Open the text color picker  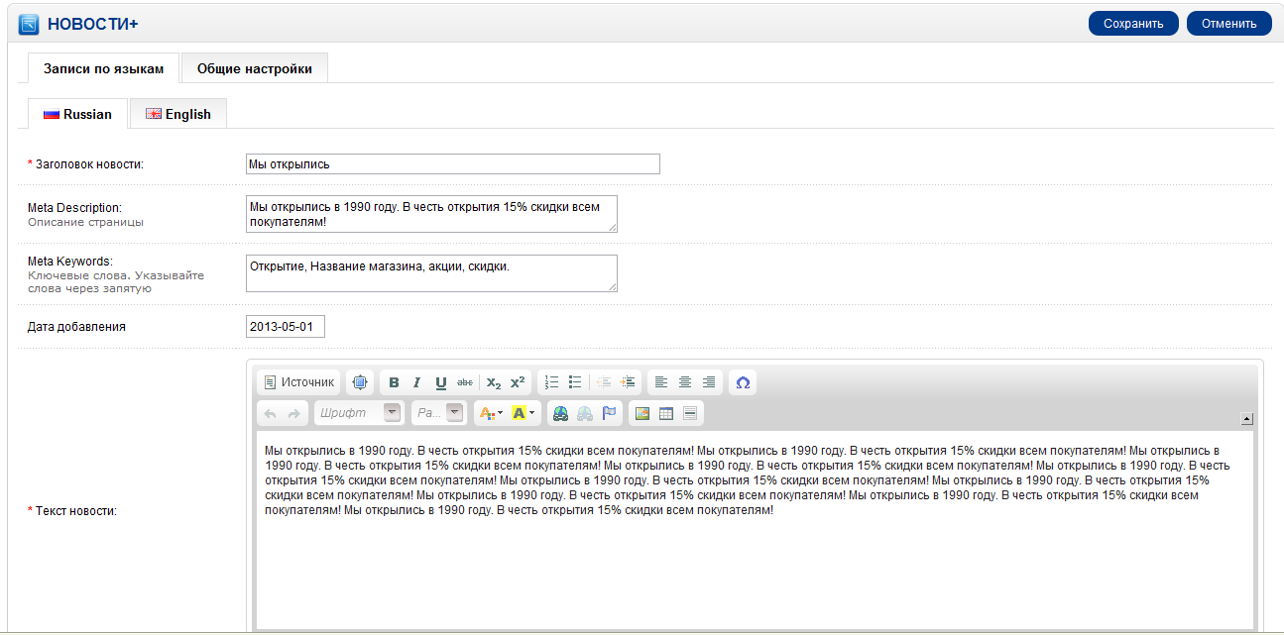tap(490, 413)
